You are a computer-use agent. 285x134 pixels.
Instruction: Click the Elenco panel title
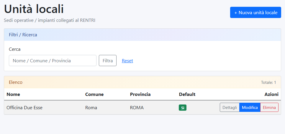tap(16, 82)
